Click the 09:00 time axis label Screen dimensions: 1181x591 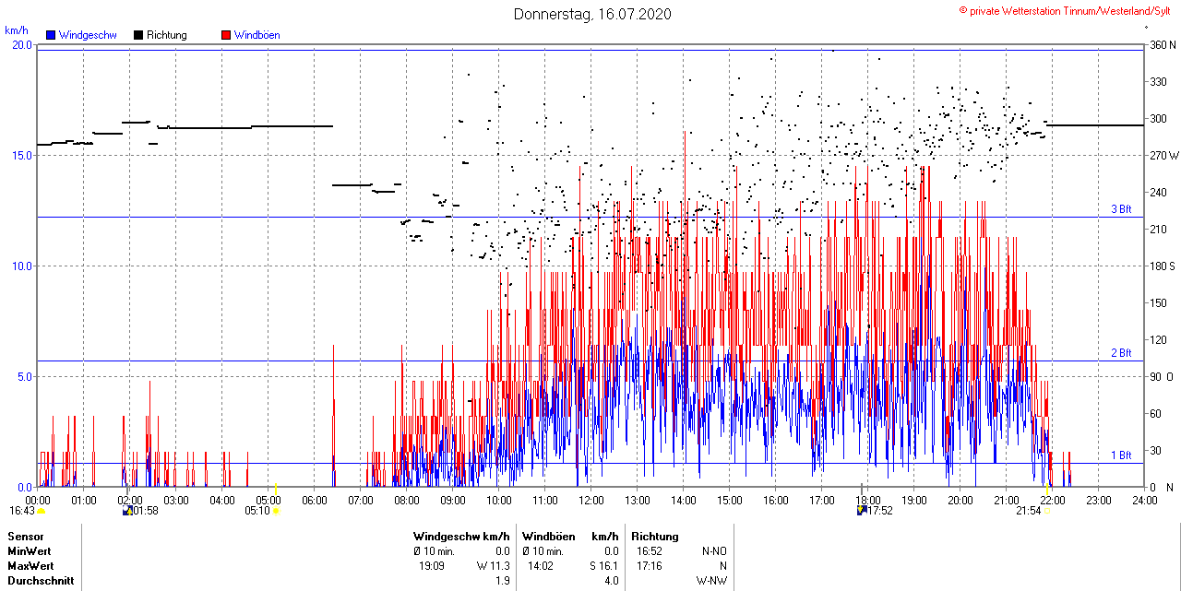tap(453, 501)
